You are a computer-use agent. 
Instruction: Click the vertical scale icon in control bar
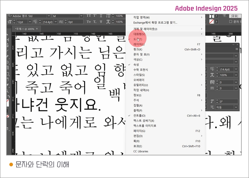[x=108, y=16]
